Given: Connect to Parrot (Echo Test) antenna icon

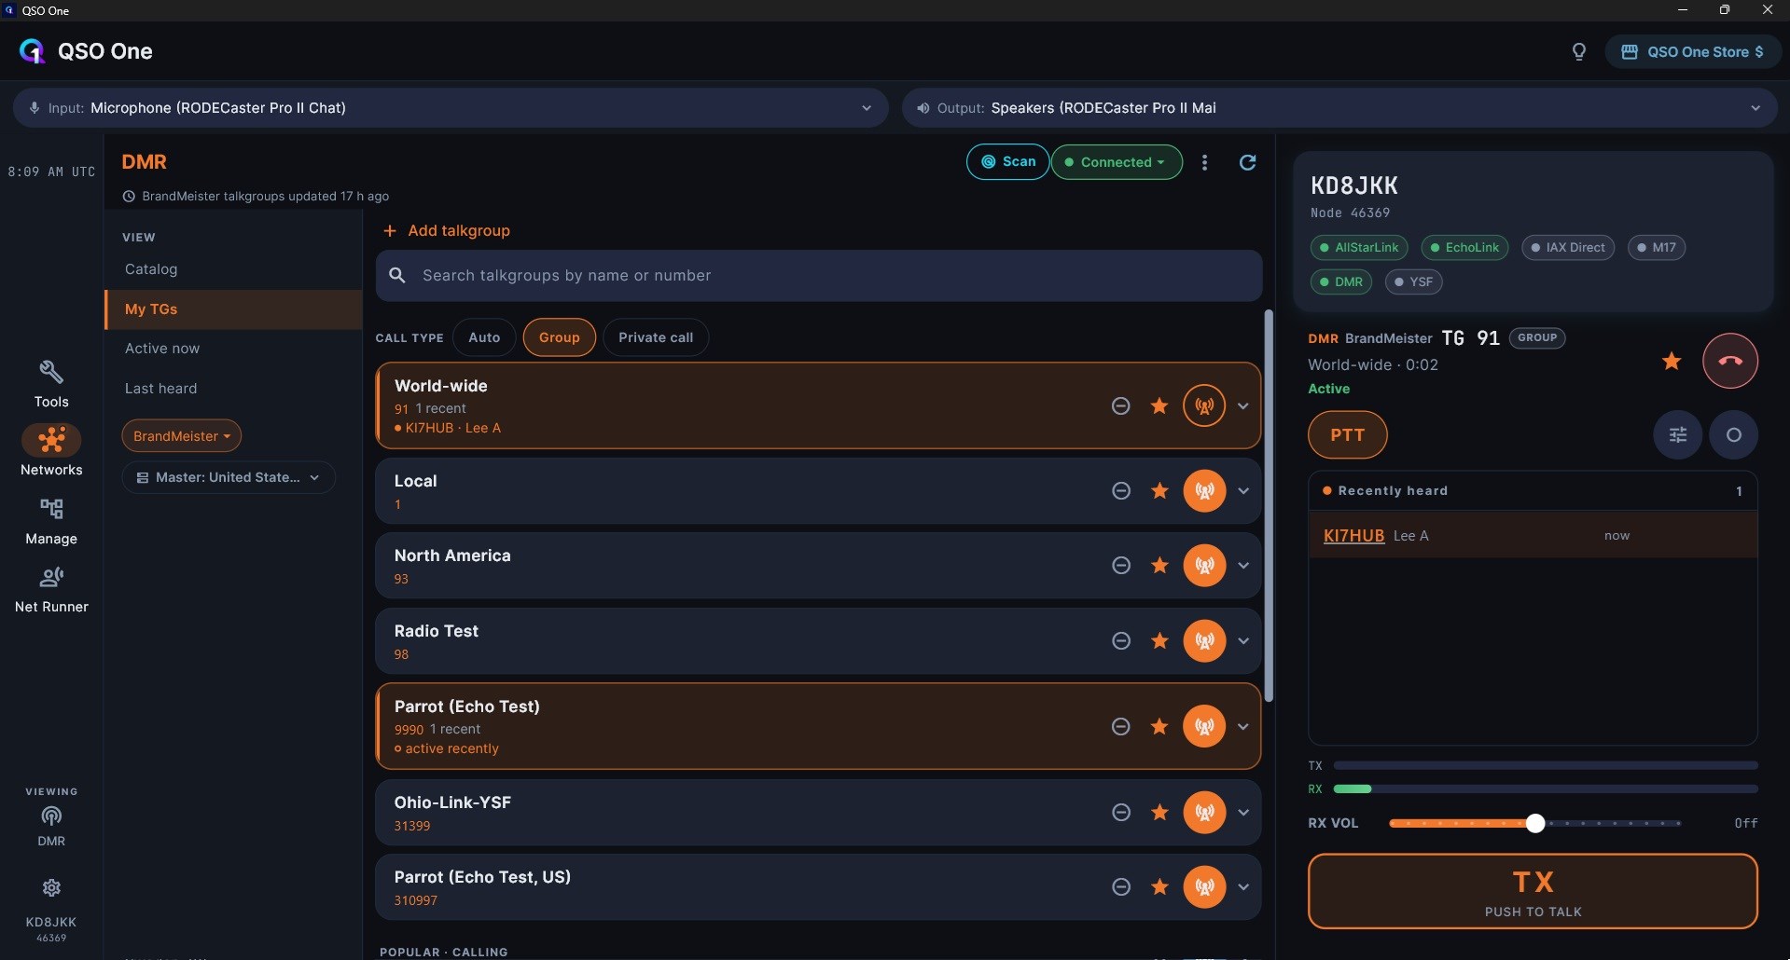Looking at the screenshot, I should tap(1204, 726).
